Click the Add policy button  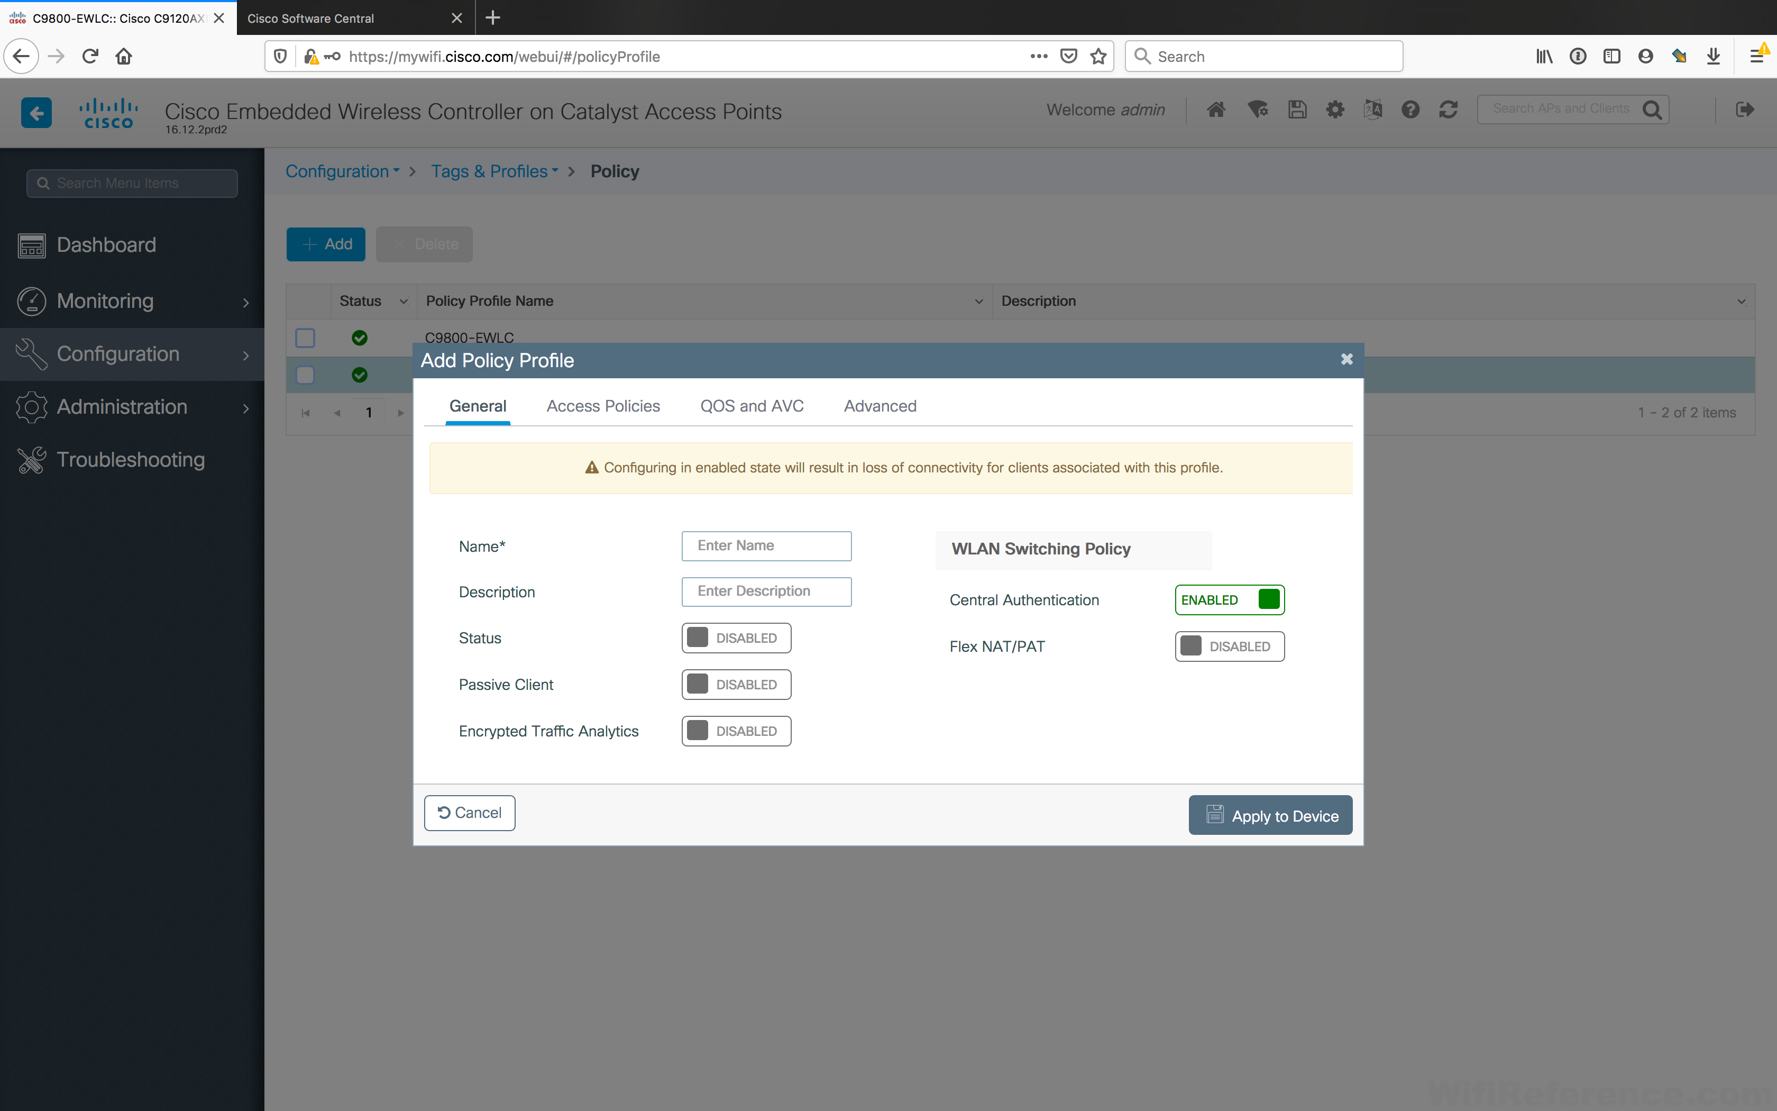(325, 244)
